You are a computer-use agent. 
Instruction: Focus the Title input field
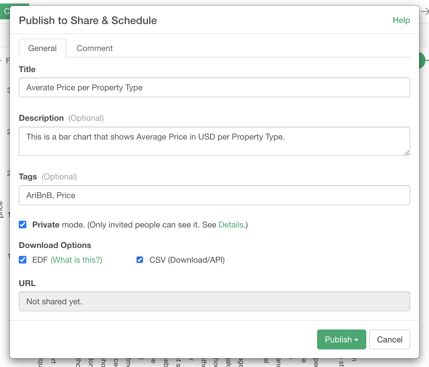click(x=214, y=88)
